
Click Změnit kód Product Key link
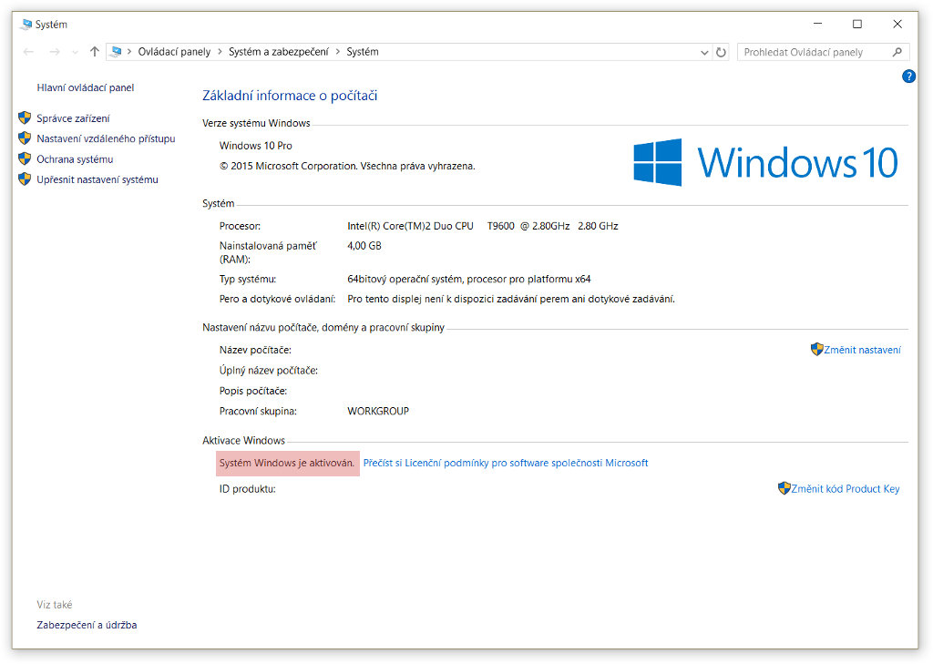[x=845, y=488]
